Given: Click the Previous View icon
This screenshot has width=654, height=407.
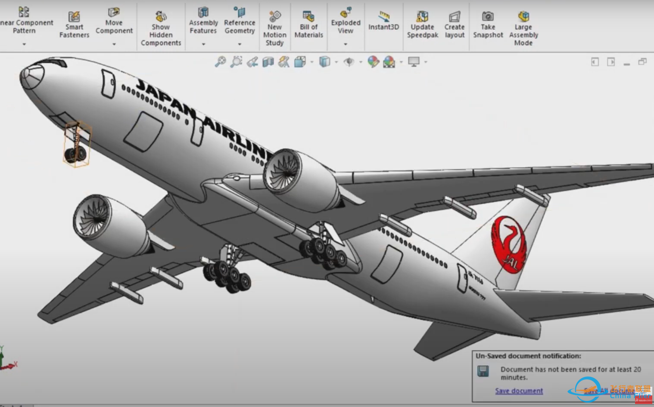Looking at the screenshot, I should 252,62.
